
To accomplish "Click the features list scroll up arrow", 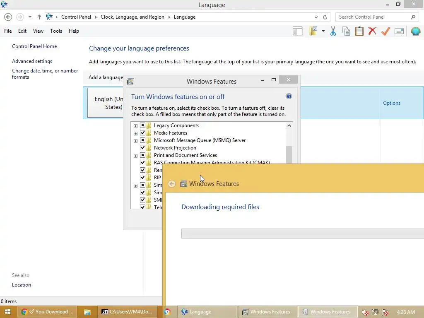I will pos(289,125).
